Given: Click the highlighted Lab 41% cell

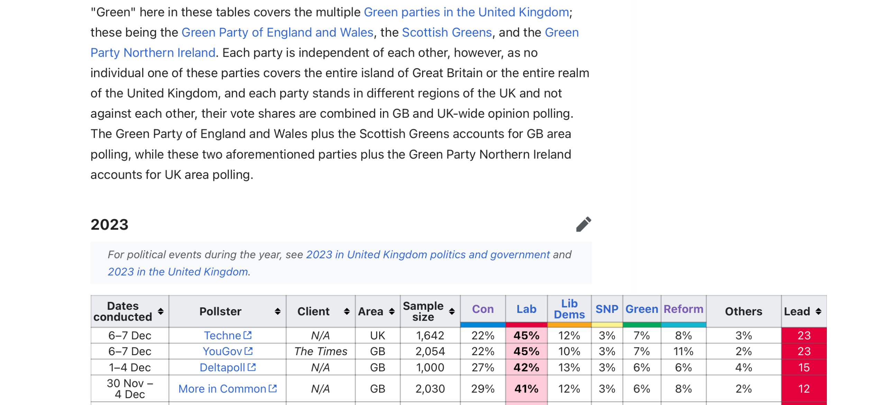Looking at the screenshot, I should point(526,389).
